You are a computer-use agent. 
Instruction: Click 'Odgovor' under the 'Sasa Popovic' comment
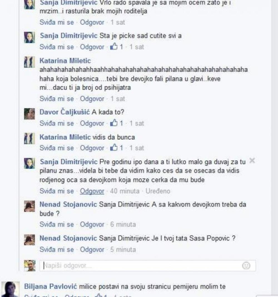pyautogui.click(x=92, y=249)
